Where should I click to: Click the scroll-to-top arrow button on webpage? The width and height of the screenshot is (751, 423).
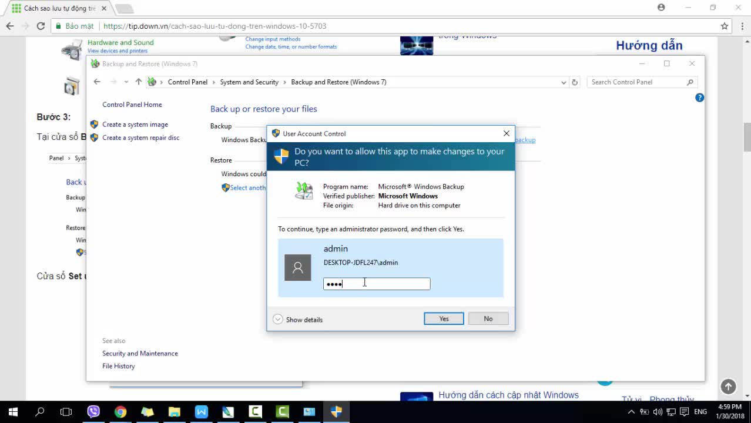click(x=728, y=386)
